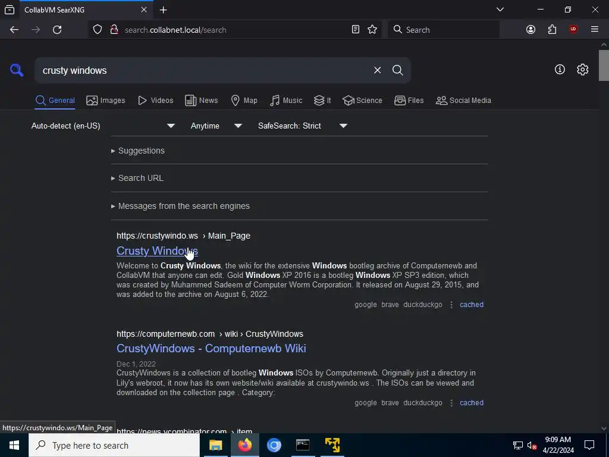The width and height of the screenshot is (609, 457).
Task: Bookmark this page with the star
Action: [x=372, y=30]
